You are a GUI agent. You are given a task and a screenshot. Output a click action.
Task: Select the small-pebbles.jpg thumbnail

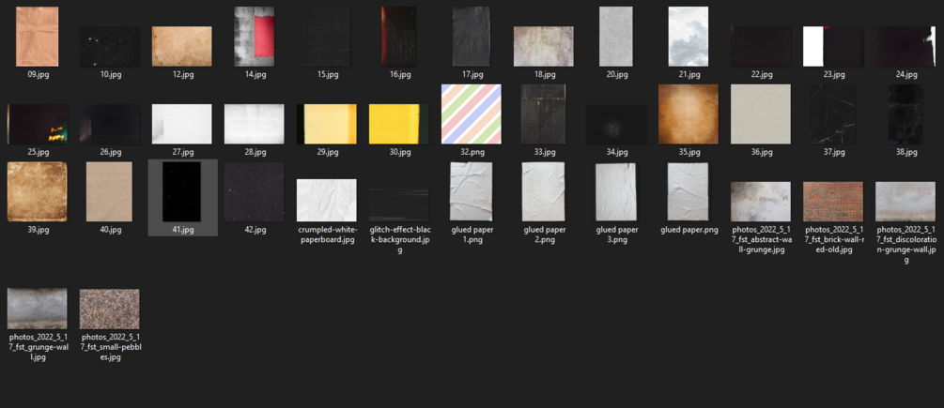click(x=110, y=309)
